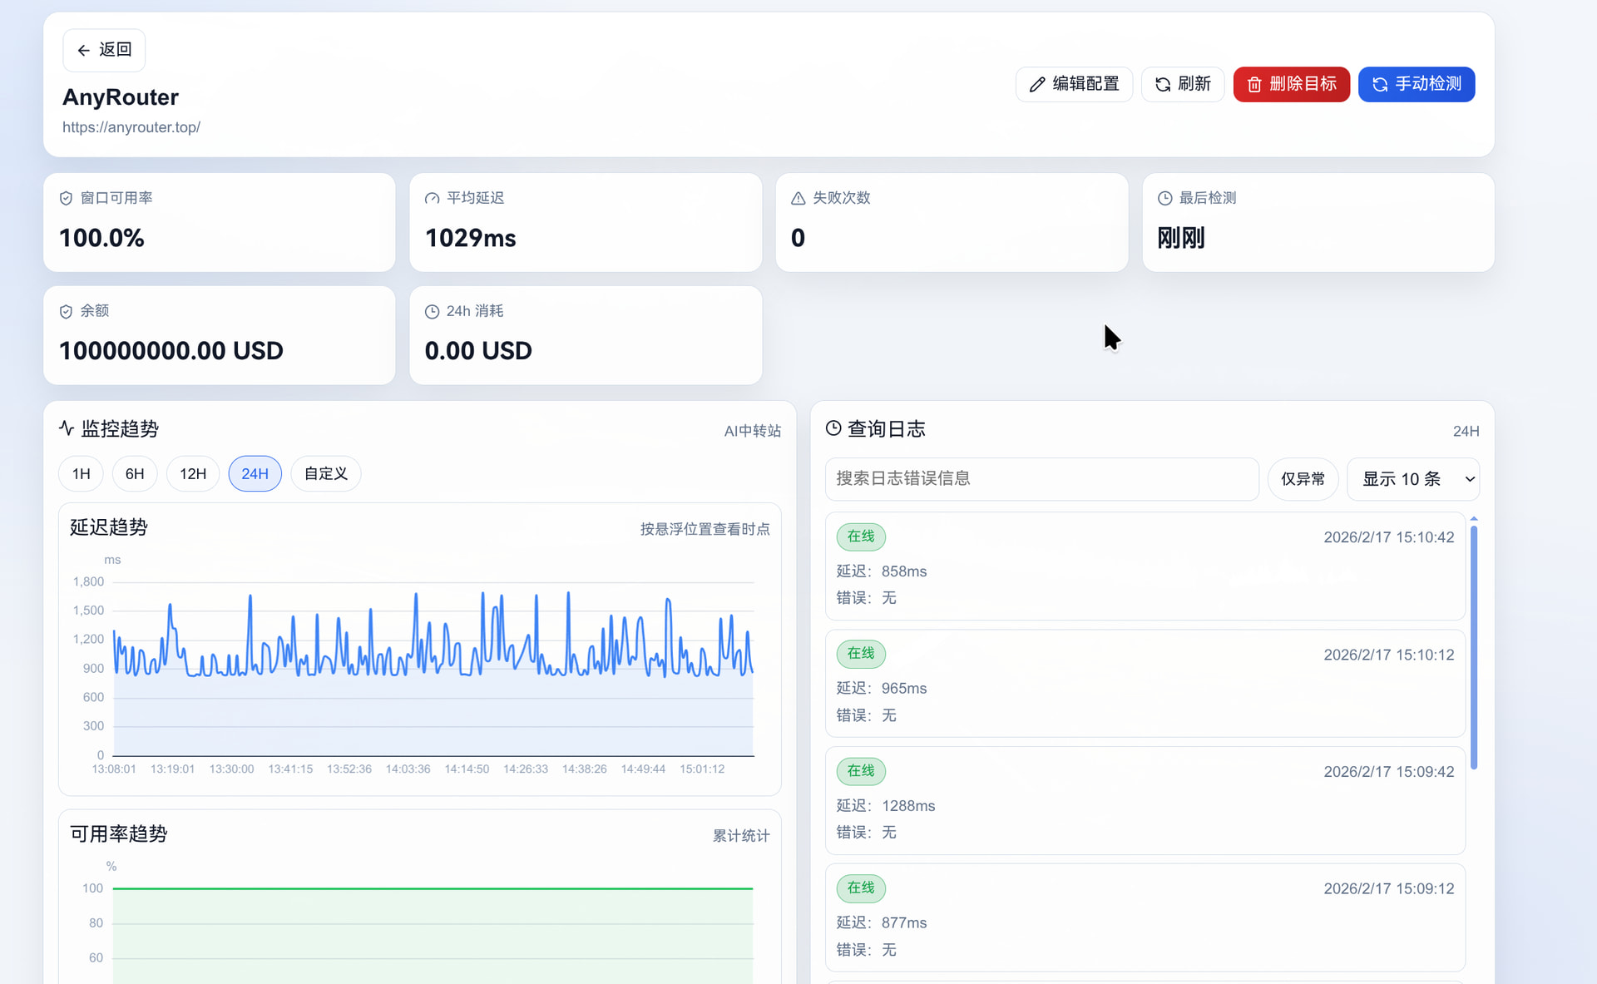Select the 6H time range
Screen dimensions: 1597x984
pyautogui.click(x=135, y=474)
